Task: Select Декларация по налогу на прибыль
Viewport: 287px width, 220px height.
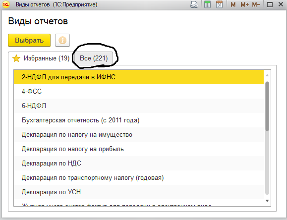Action: pyautogui.click(x=139, y=149)
